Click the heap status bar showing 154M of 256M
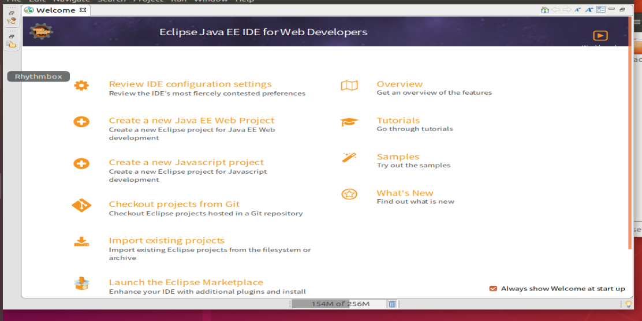 338,304
